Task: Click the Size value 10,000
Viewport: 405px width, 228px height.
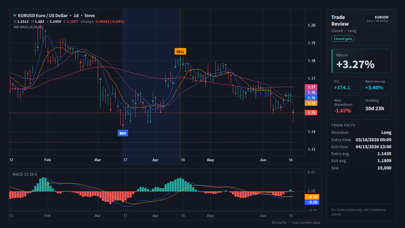Action: pos(384,168)
